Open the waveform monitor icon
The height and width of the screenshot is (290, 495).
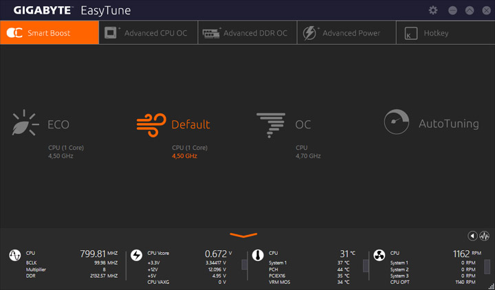[485, 236]
